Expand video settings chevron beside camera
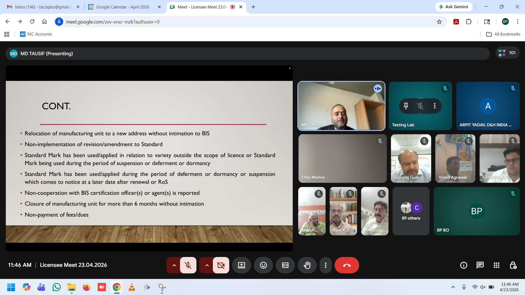 point(207,265)
